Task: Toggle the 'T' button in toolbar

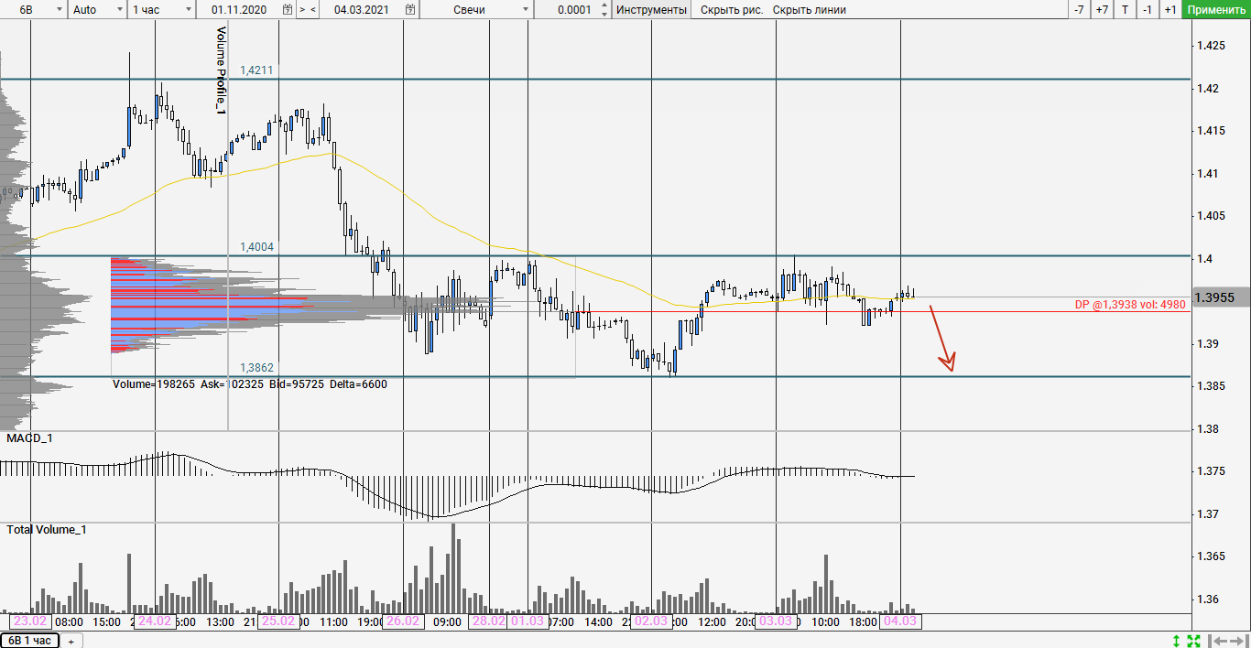Action: [1125, 10]
